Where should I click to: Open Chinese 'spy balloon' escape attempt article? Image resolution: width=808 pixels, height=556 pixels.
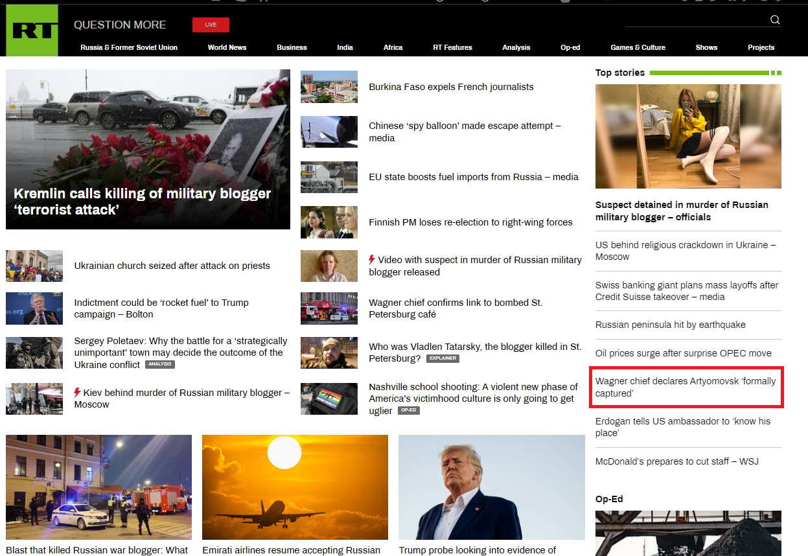(465, 132)
